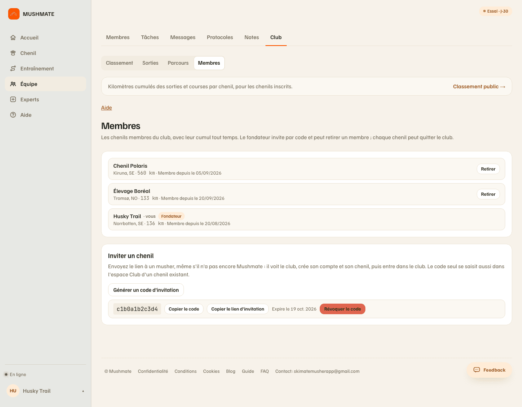
Task: Click the Mushmate orange logo icon
Action: pos(14,14)
